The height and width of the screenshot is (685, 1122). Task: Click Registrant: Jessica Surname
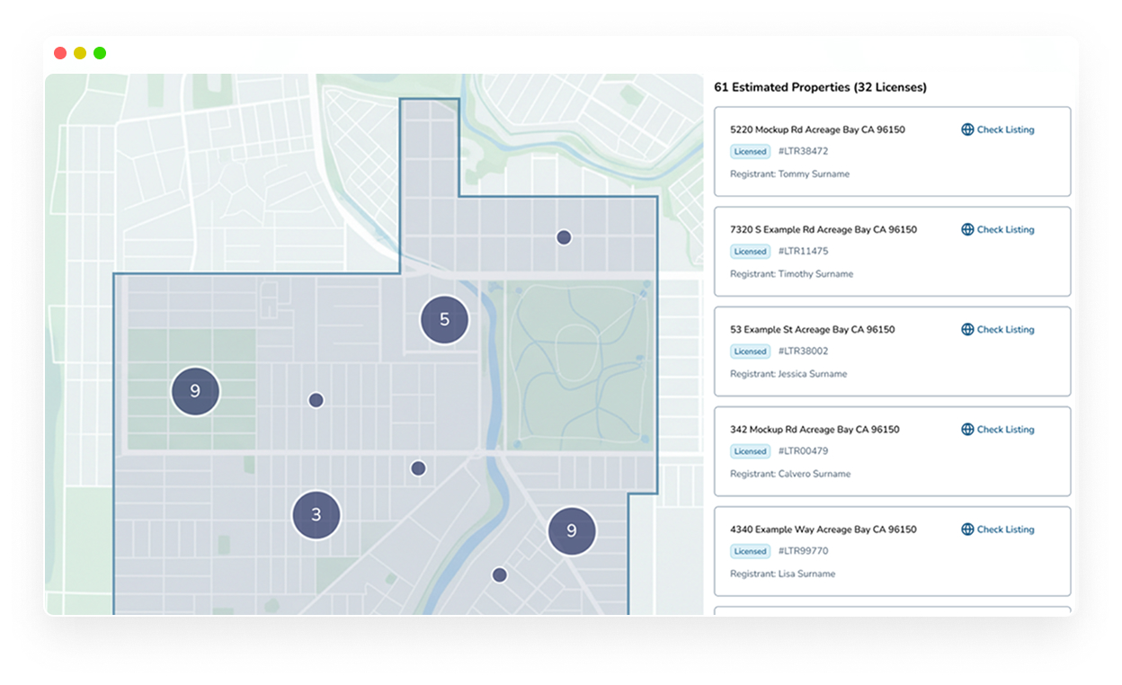pyautogui.click(x=788, y=373)
